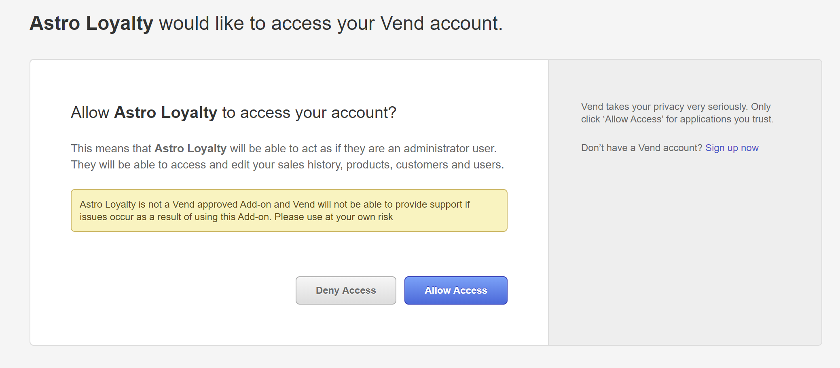Image resolution: width=840 pixels, height=368 pixels.
Task: Click the Vend privacy notice text
Action: click(676, 107)
